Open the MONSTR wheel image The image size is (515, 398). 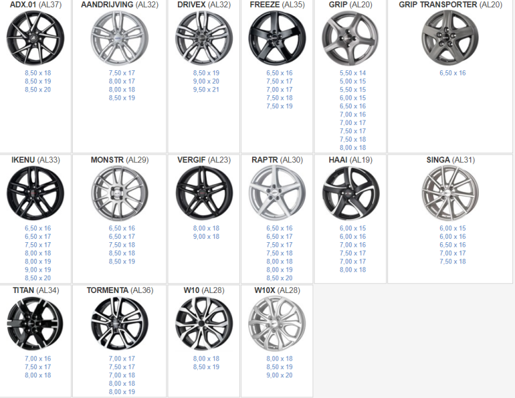tap(119, 193)
